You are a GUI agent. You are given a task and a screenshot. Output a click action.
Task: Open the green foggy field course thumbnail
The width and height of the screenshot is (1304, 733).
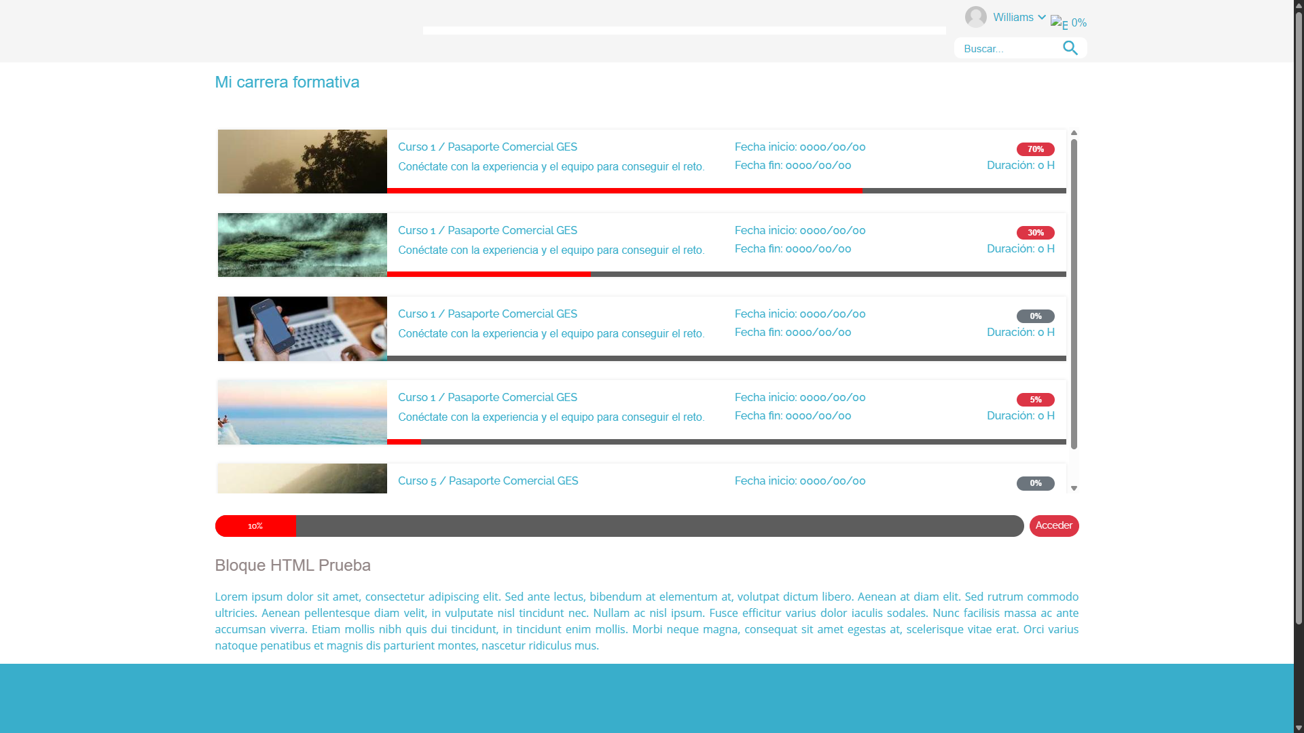[302, 245]
